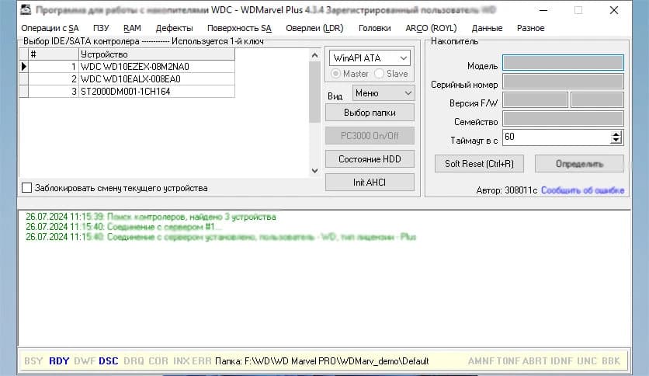Toggle Заблокировать смену текущего устройства checkbox
649x376 pixels.
26,188
